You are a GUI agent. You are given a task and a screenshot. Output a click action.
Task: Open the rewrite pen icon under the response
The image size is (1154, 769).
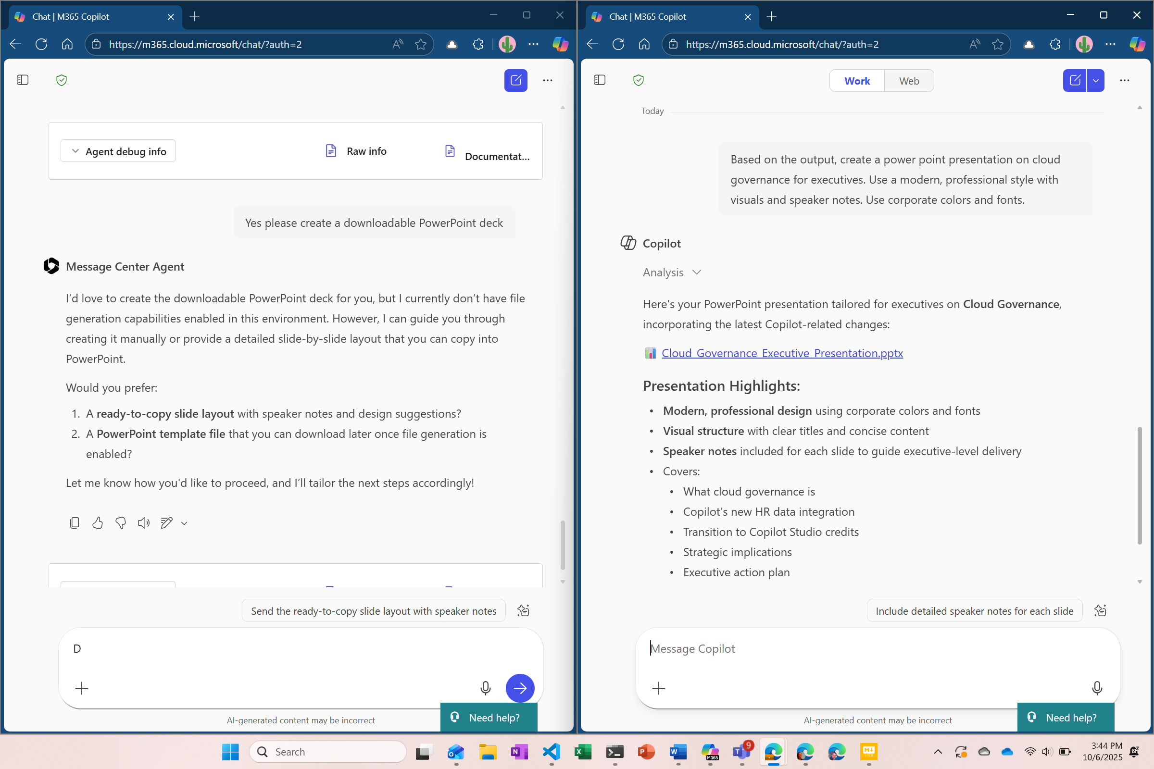click(x=166, y=523)
